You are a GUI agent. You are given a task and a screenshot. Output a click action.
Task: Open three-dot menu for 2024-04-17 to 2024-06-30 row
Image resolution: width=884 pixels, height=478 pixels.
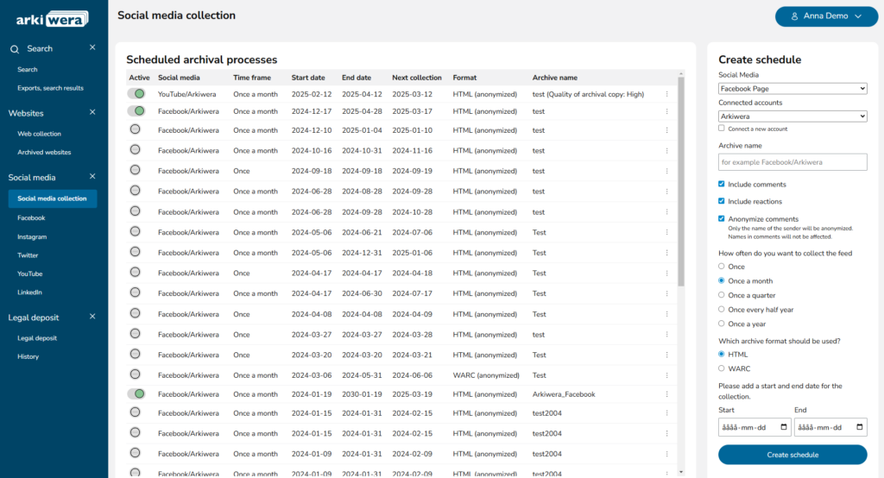coord(667,293)
